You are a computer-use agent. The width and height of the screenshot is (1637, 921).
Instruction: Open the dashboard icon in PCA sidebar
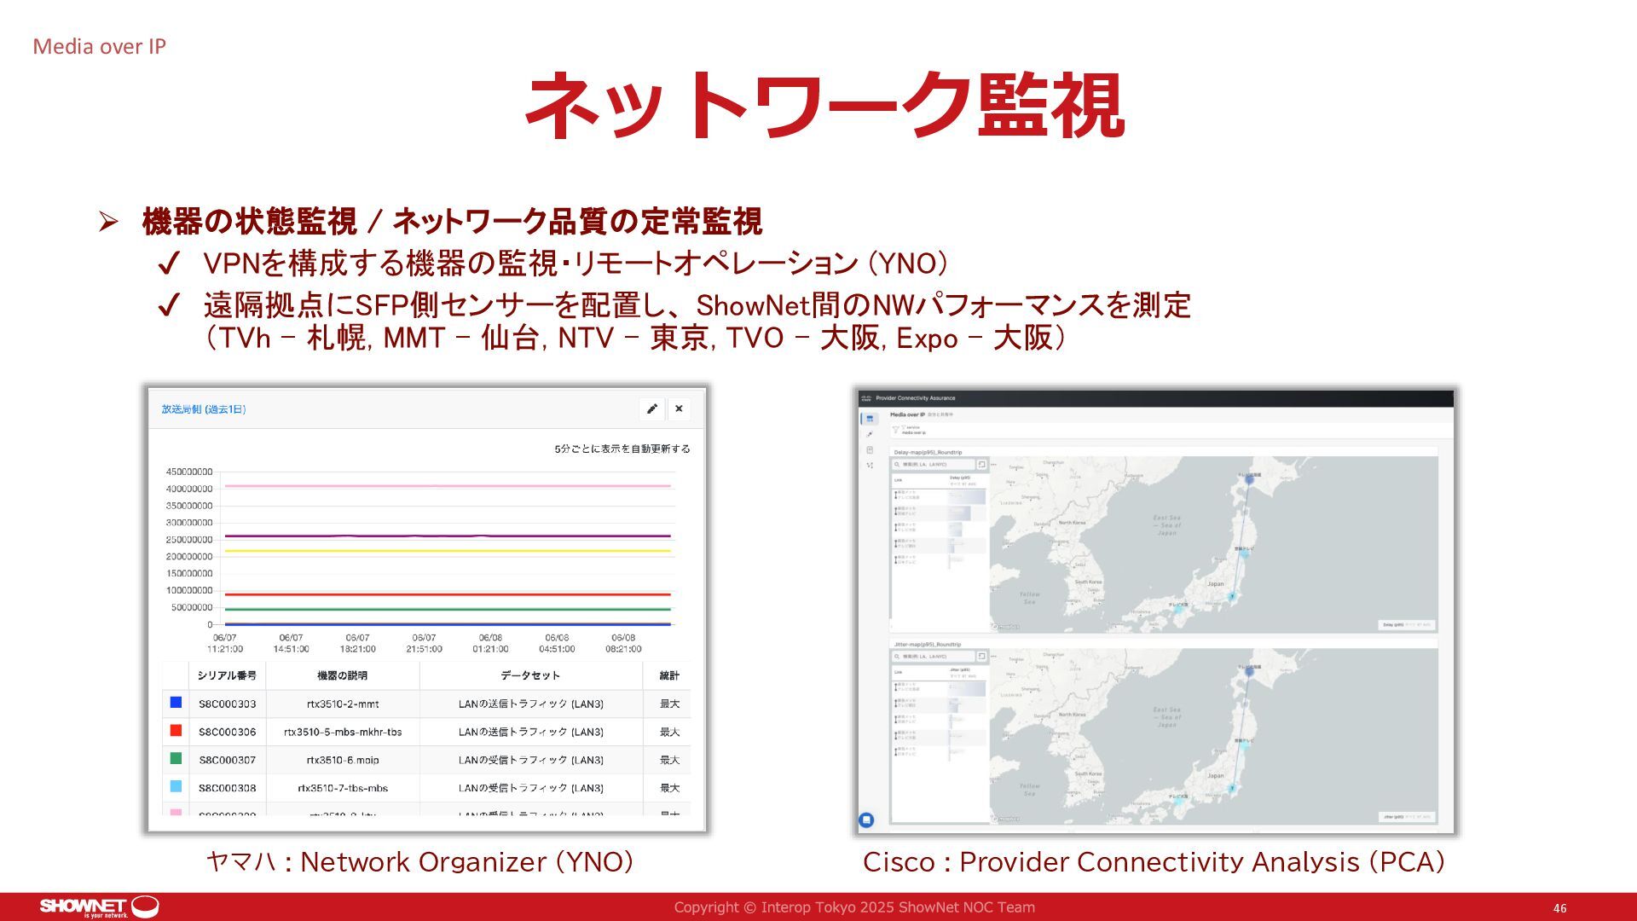(x=870, y=419)
